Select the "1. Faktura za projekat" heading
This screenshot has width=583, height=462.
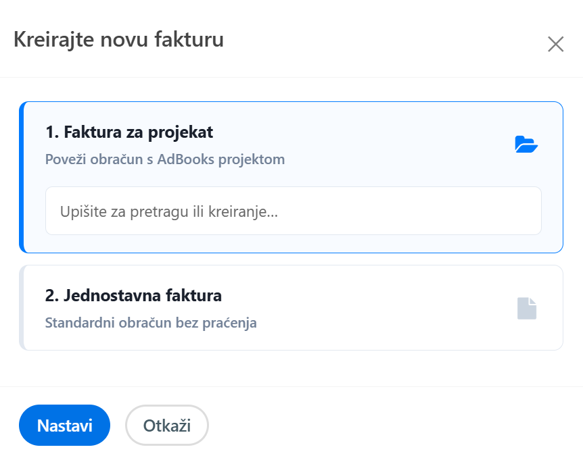(129, 132)
